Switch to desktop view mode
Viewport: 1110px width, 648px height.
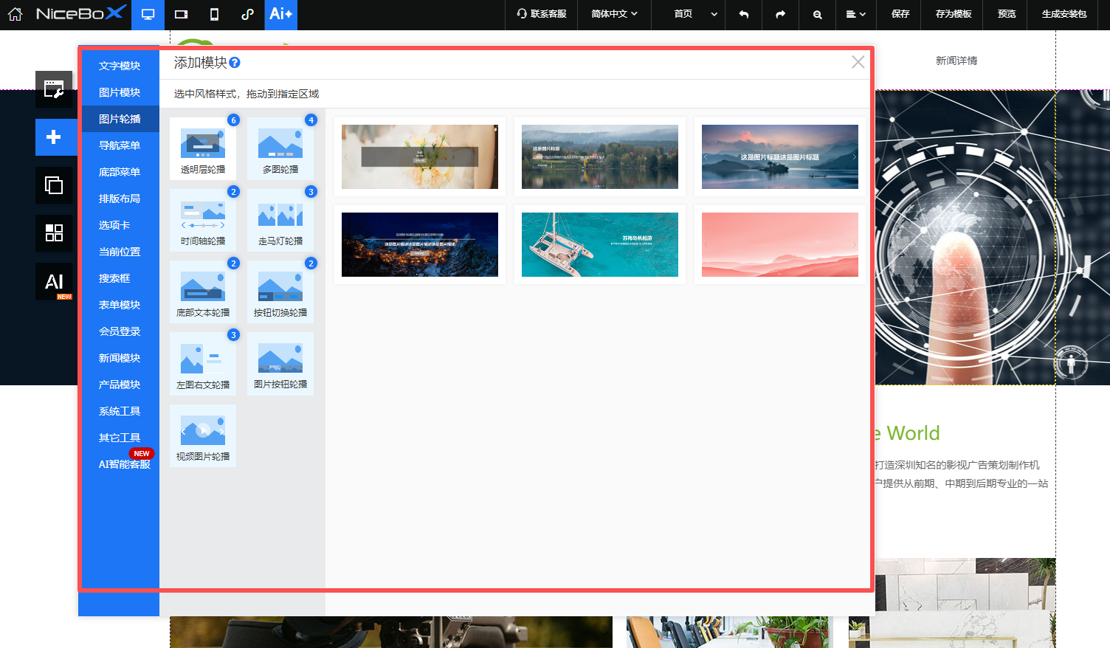(x=148, y=14)
